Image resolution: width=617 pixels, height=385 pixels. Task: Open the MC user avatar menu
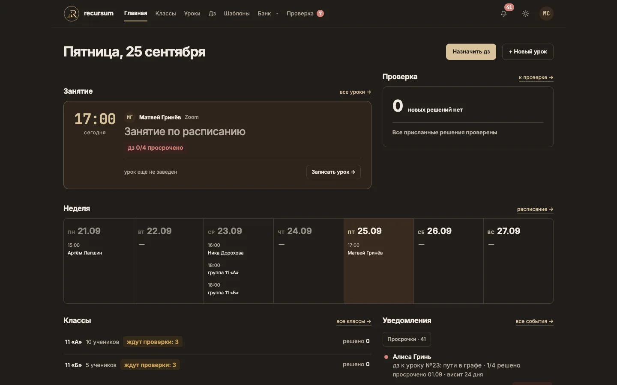click(546, 14)
